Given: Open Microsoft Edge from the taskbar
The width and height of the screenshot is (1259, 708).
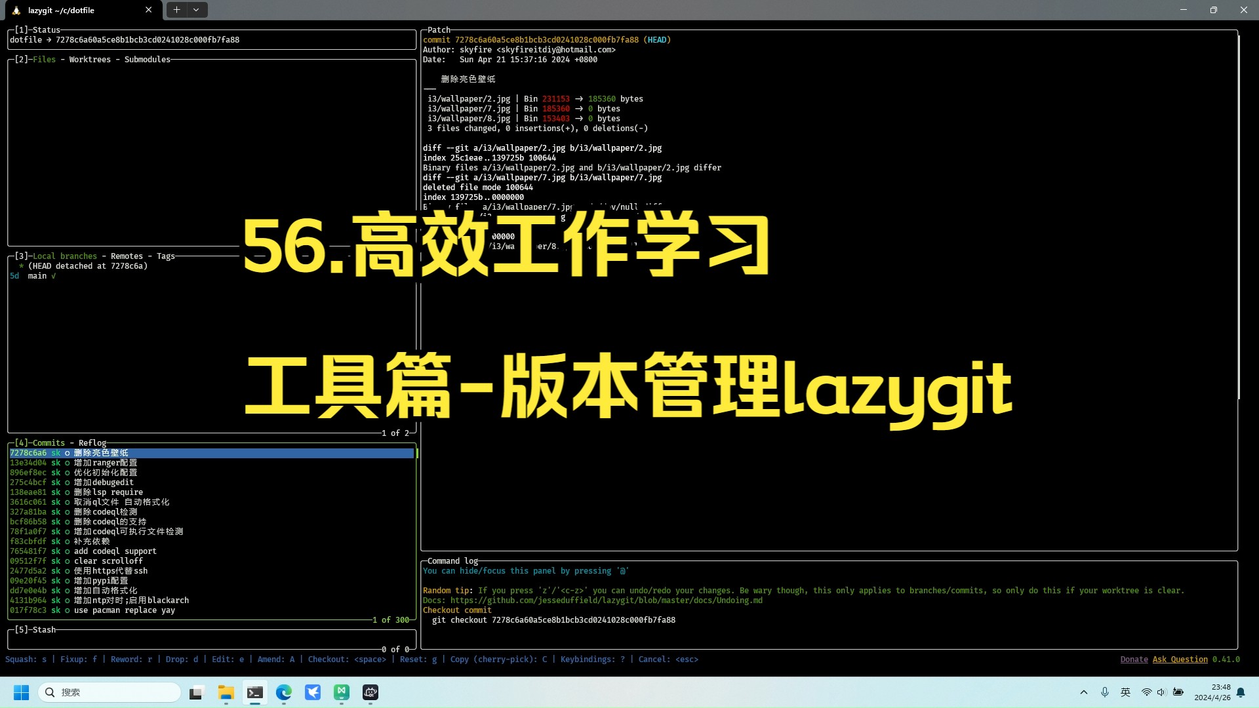Looking at the screenshot, I should (284, 692).
